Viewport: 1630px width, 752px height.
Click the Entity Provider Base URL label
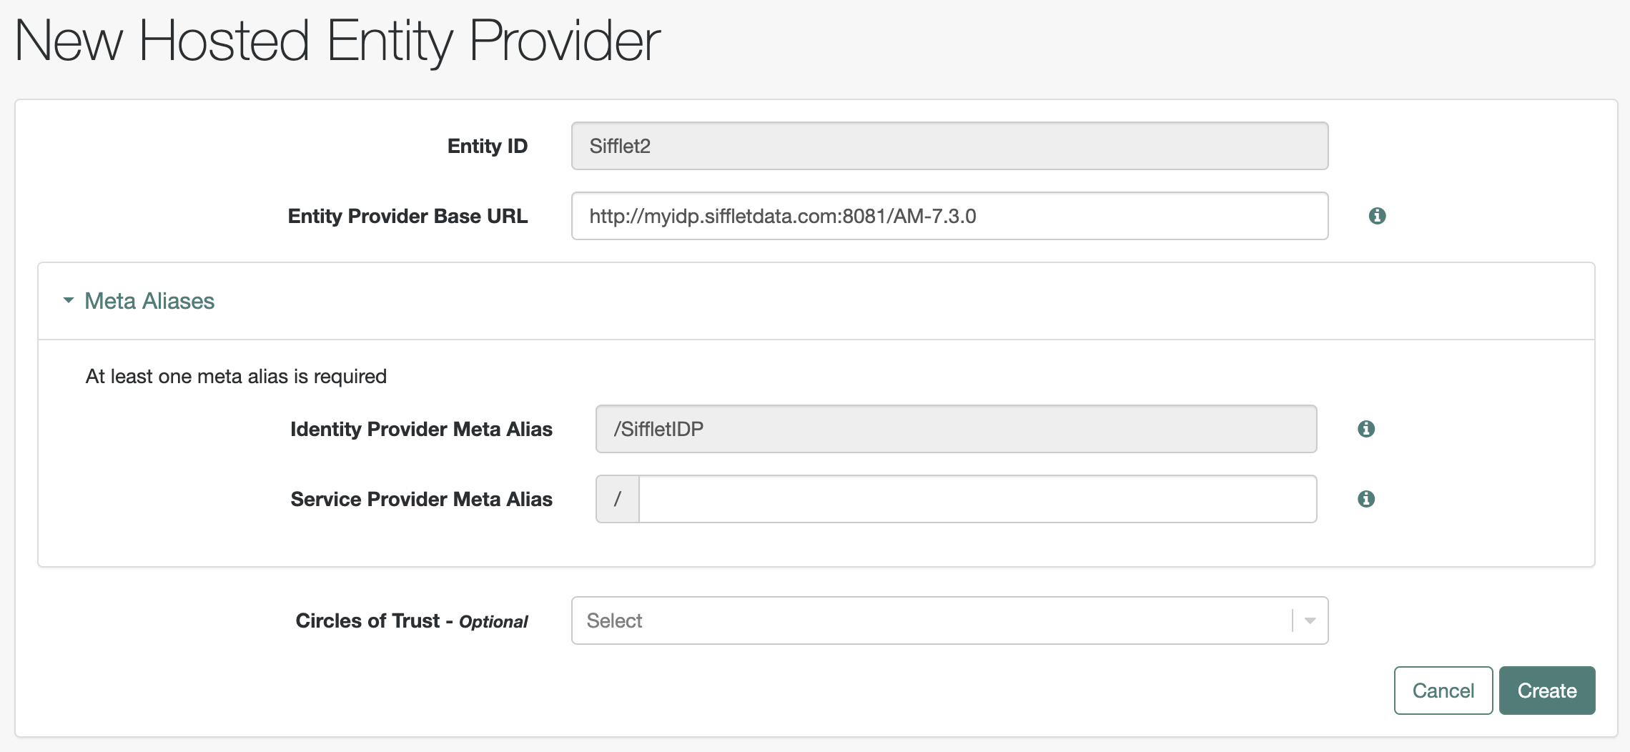coord(407,216)
